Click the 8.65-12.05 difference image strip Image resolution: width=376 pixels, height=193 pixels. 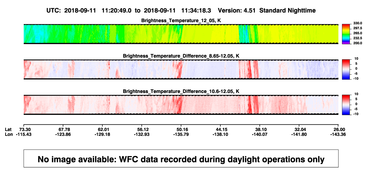(x=181, y=69)
